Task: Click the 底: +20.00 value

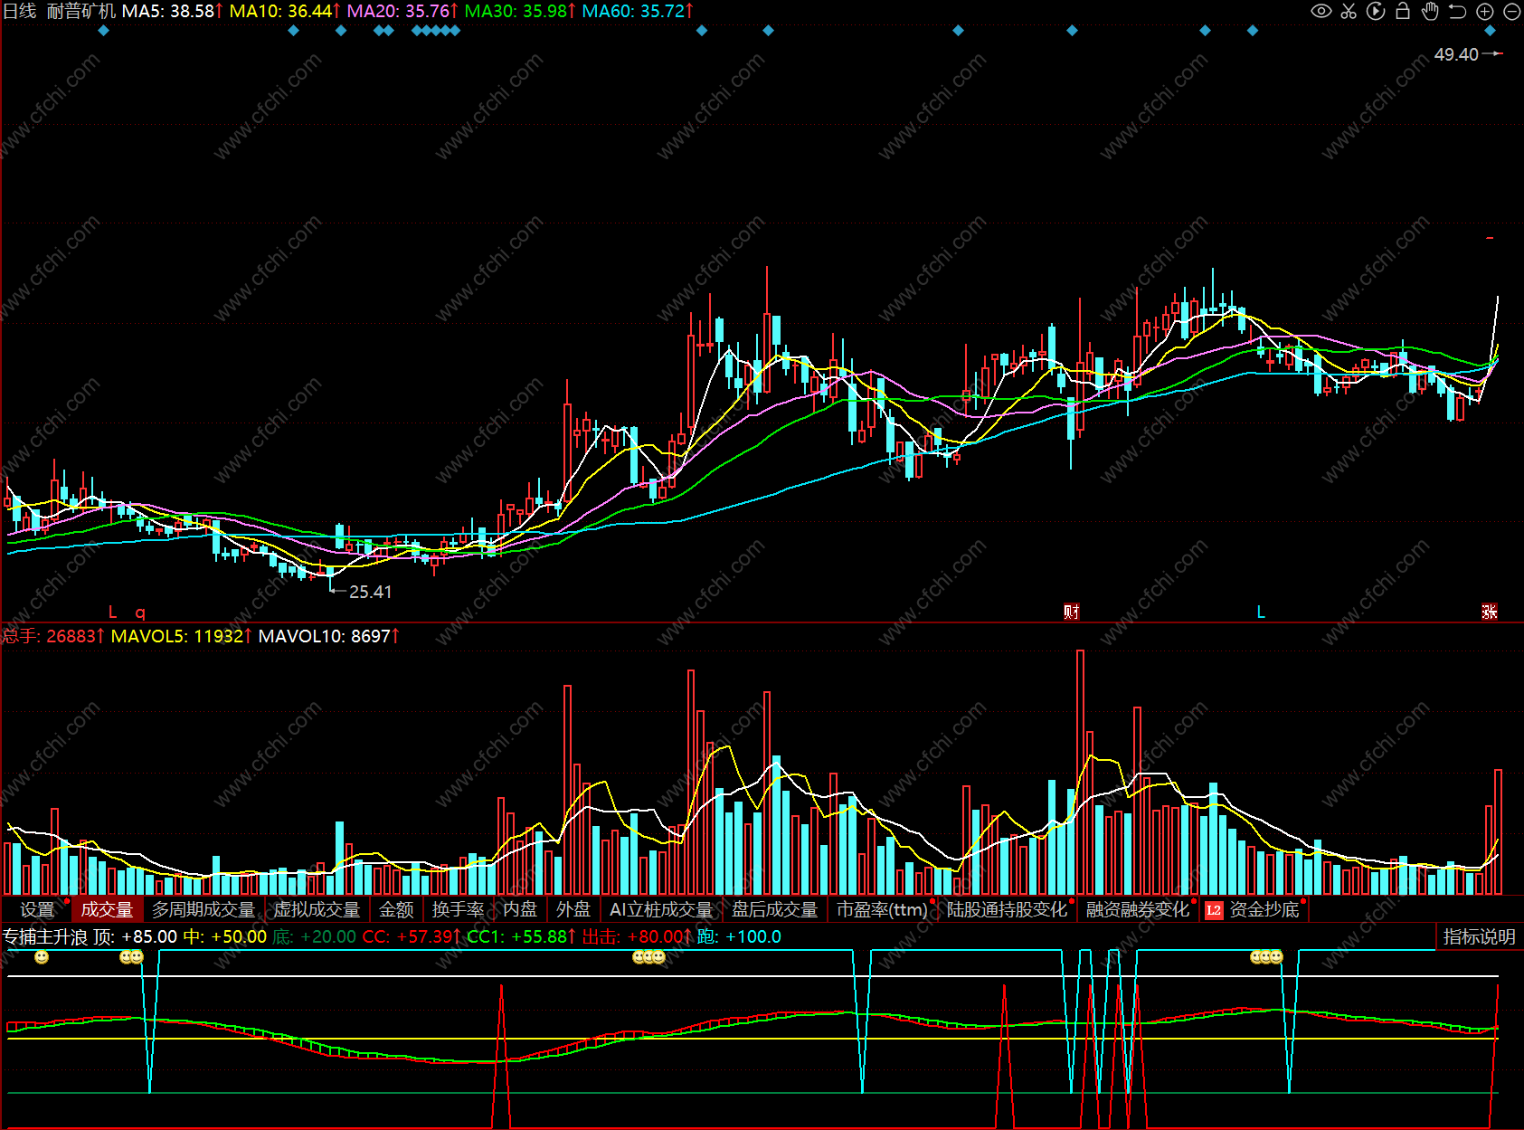Action: (x=315, y=936)
